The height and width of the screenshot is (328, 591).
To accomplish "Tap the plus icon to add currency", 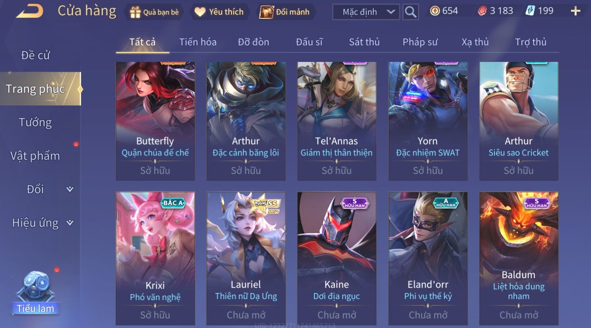I will (575, 11).
